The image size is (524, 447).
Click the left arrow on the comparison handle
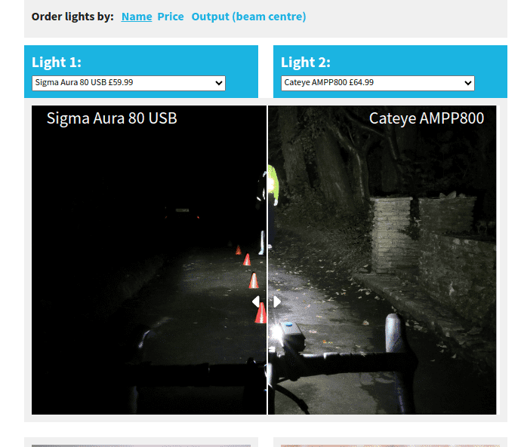(256, 302)
